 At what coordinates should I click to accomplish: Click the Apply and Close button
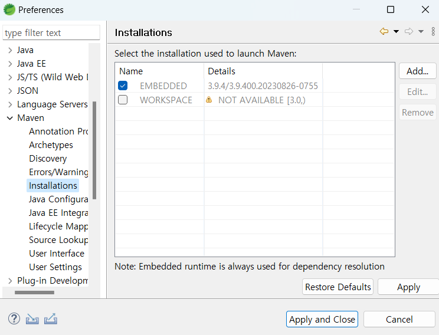[x=322, y=319]
